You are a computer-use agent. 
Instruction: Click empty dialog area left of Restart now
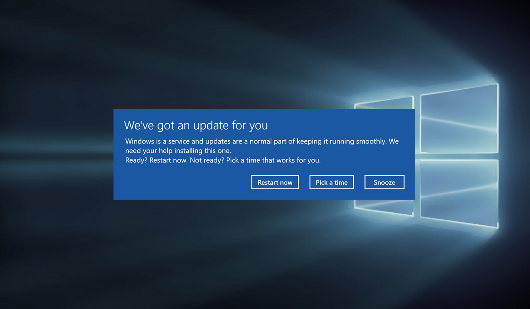[x=182, y=183]
